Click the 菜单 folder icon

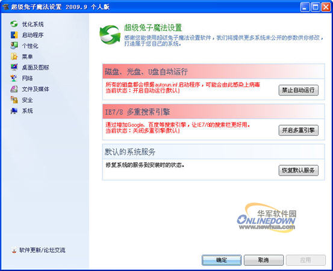[x=14, y=56]
